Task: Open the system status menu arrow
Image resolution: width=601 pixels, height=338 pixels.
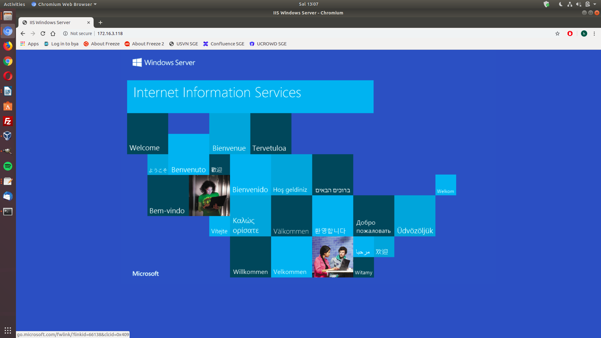Action: click(595, 4)
